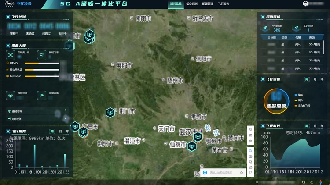This screenshot has width=330, height=185.
Task: Click the compass icon at bottom right
Action: (x=322, y=182)
